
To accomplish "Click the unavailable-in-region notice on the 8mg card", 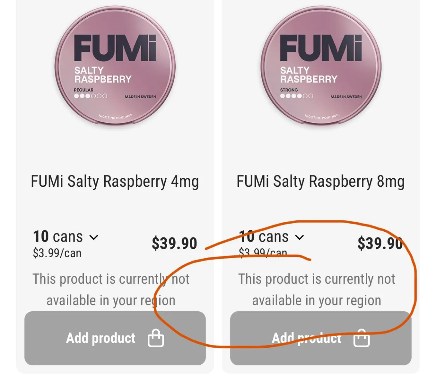I will click(317, 290).
